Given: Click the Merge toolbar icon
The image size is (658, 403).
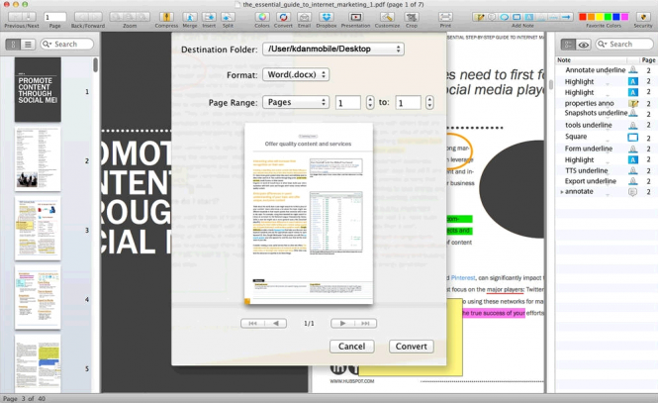Looking at the screenshot, I should (189, 18).
